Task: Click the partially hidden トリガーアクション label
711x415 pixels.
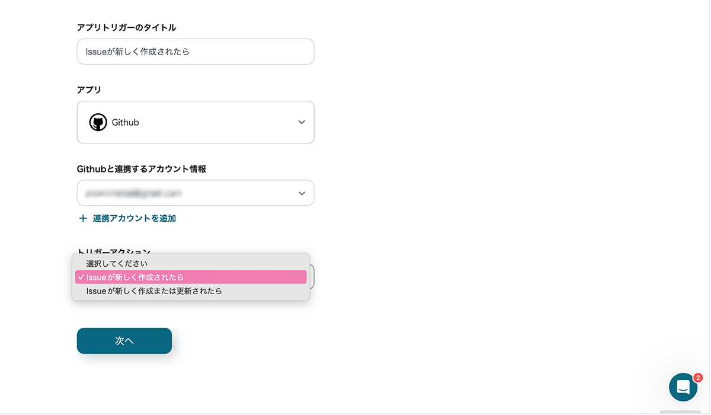Action: 114,251
